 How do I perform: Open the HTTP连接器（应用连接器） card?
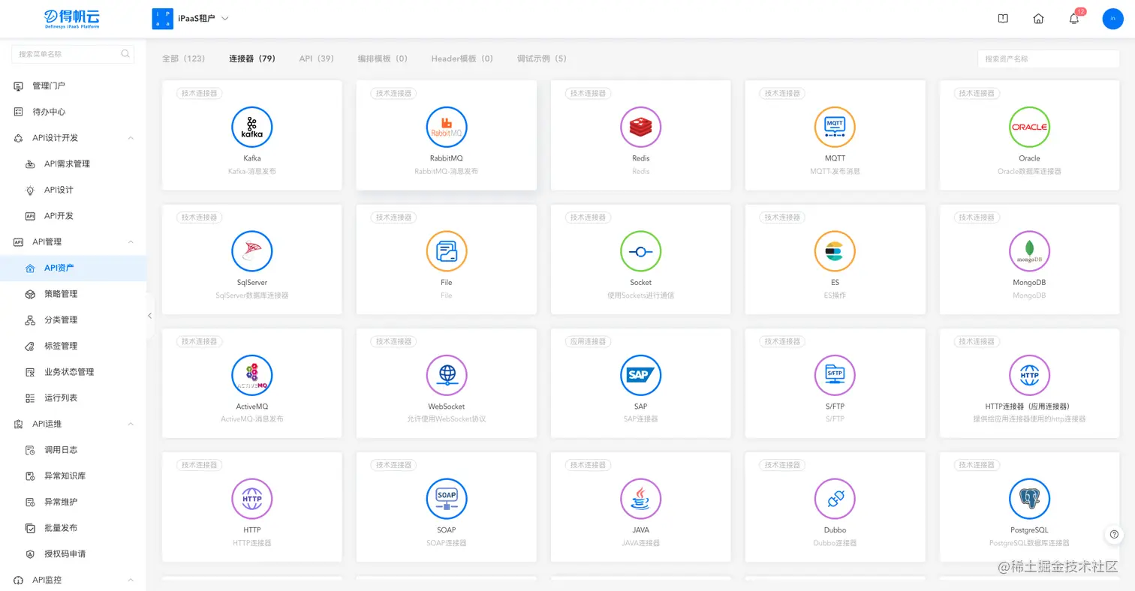tap(1029, 382)
